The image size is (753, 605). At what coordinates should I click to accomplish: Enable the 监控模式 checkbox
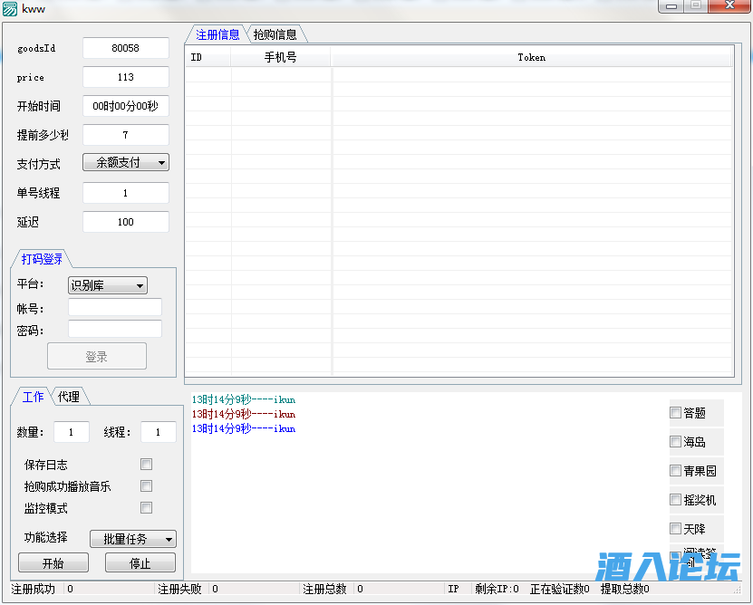[x=146, y=508]
